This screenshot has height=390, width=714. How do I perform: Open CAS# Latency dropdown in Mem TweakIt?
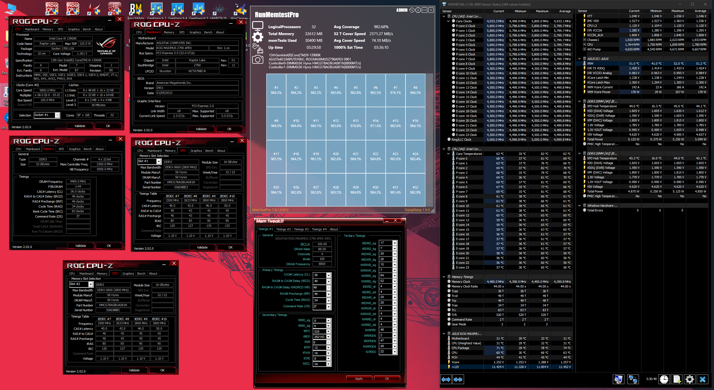pos(328,275)
